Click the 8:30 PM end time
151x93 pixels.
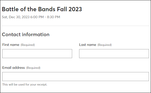54,17
